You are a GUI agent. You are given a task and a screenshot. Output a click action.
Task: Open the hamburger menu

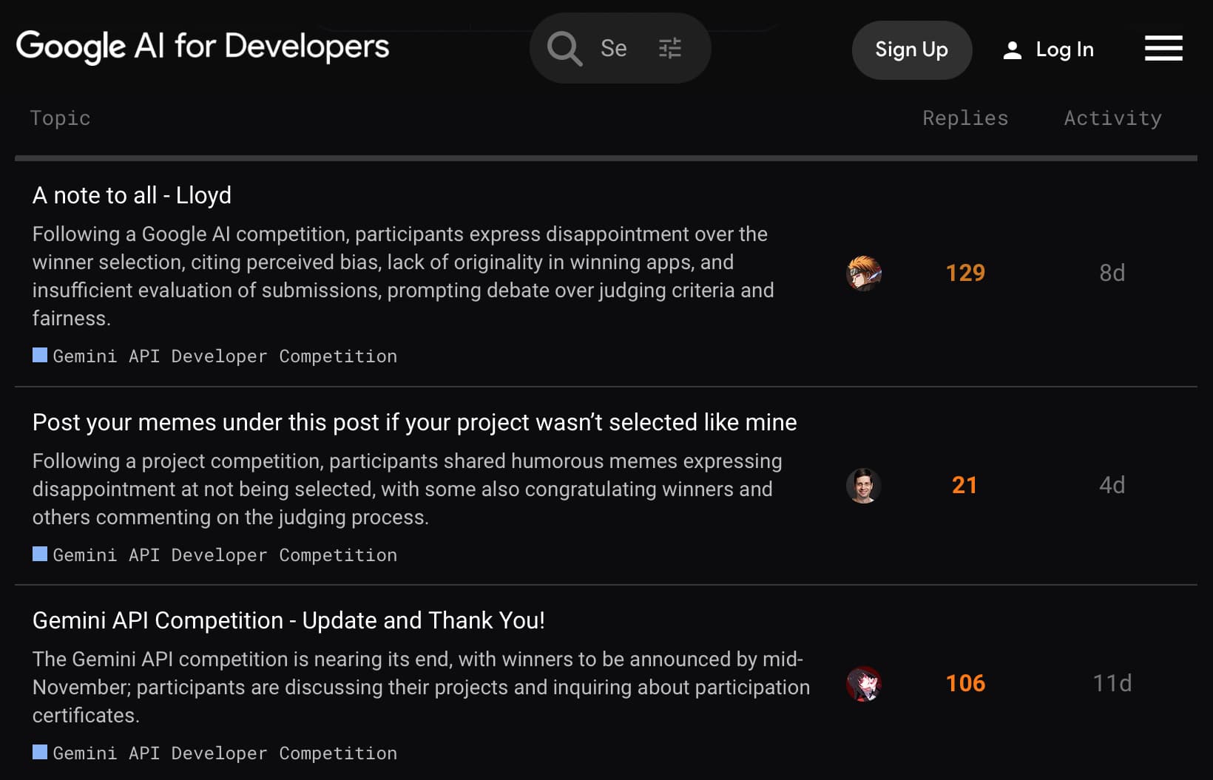(x=1163, y=49)
